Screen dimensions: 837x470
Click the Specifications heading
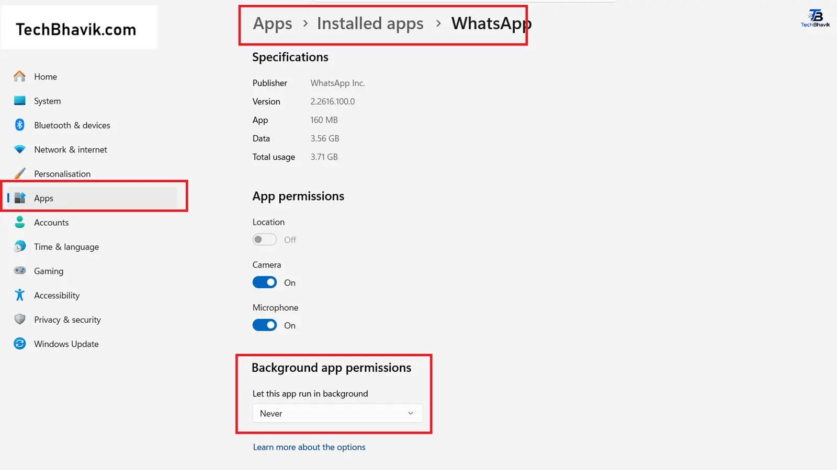point(290,57)
